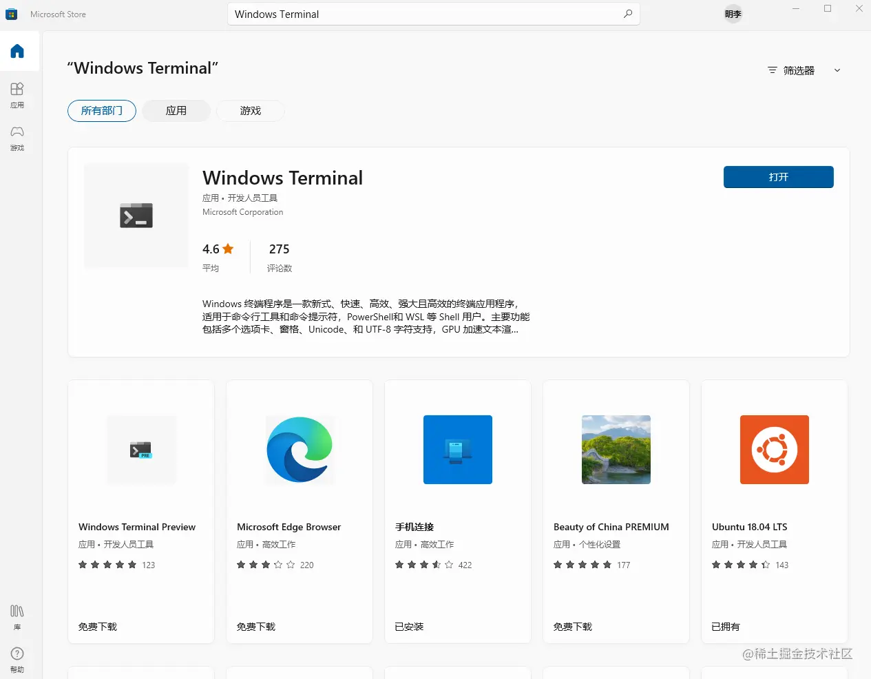This screenshot has height=679, width=871.
Task: Click the "Windows Terminal" search results heading
Action: pos(143,68)
